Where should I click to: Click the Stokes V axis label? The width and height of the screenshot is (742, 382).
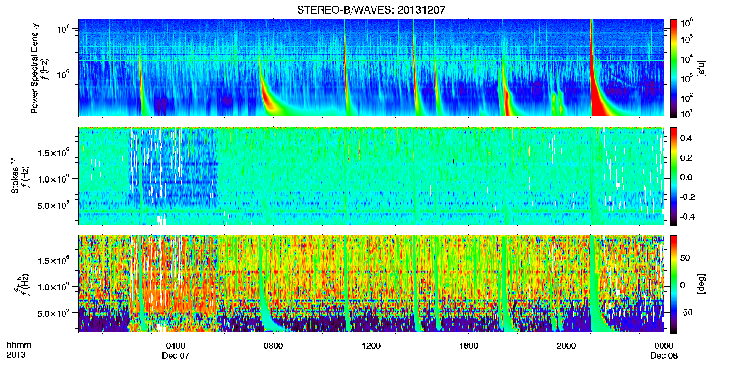15,176
